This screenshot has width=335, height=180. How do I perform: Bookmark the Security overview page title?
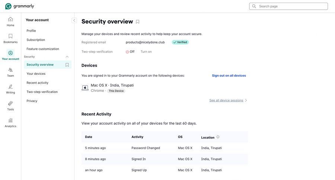pos(138,22)
